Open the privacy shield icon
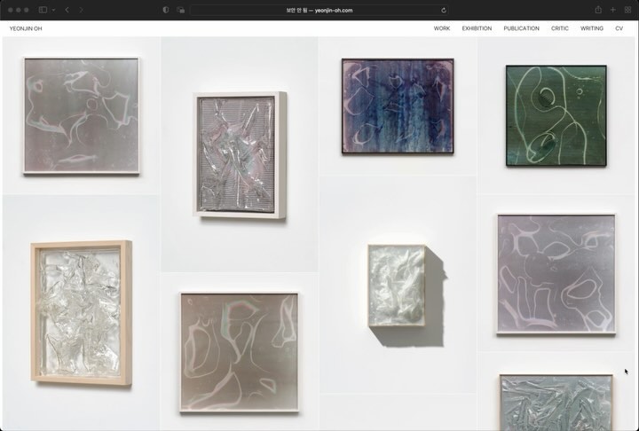The height and width of the screenshot is (431, 639). pyautogui.click(x=166, y=10)
